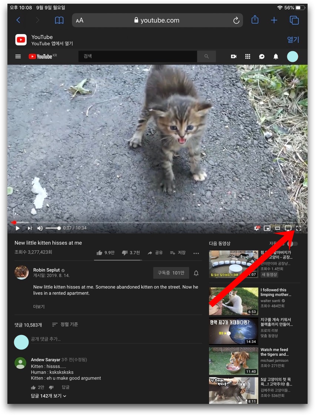315x415 pixels.
Task: Open the 정렬 기준 sort dropdown
Action: tap(65, 325)
